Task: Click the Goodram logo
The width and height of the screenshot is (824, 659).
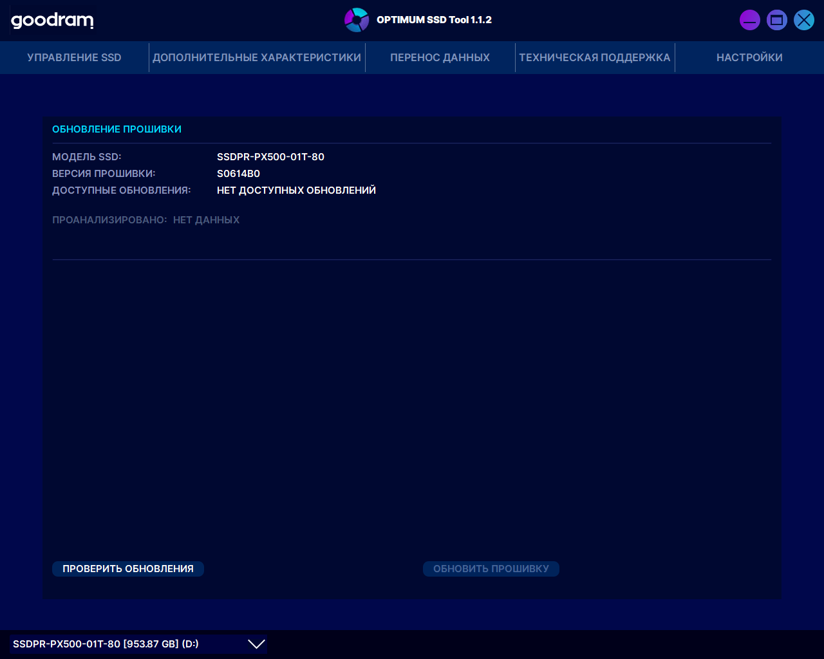Action: [52, 21]
